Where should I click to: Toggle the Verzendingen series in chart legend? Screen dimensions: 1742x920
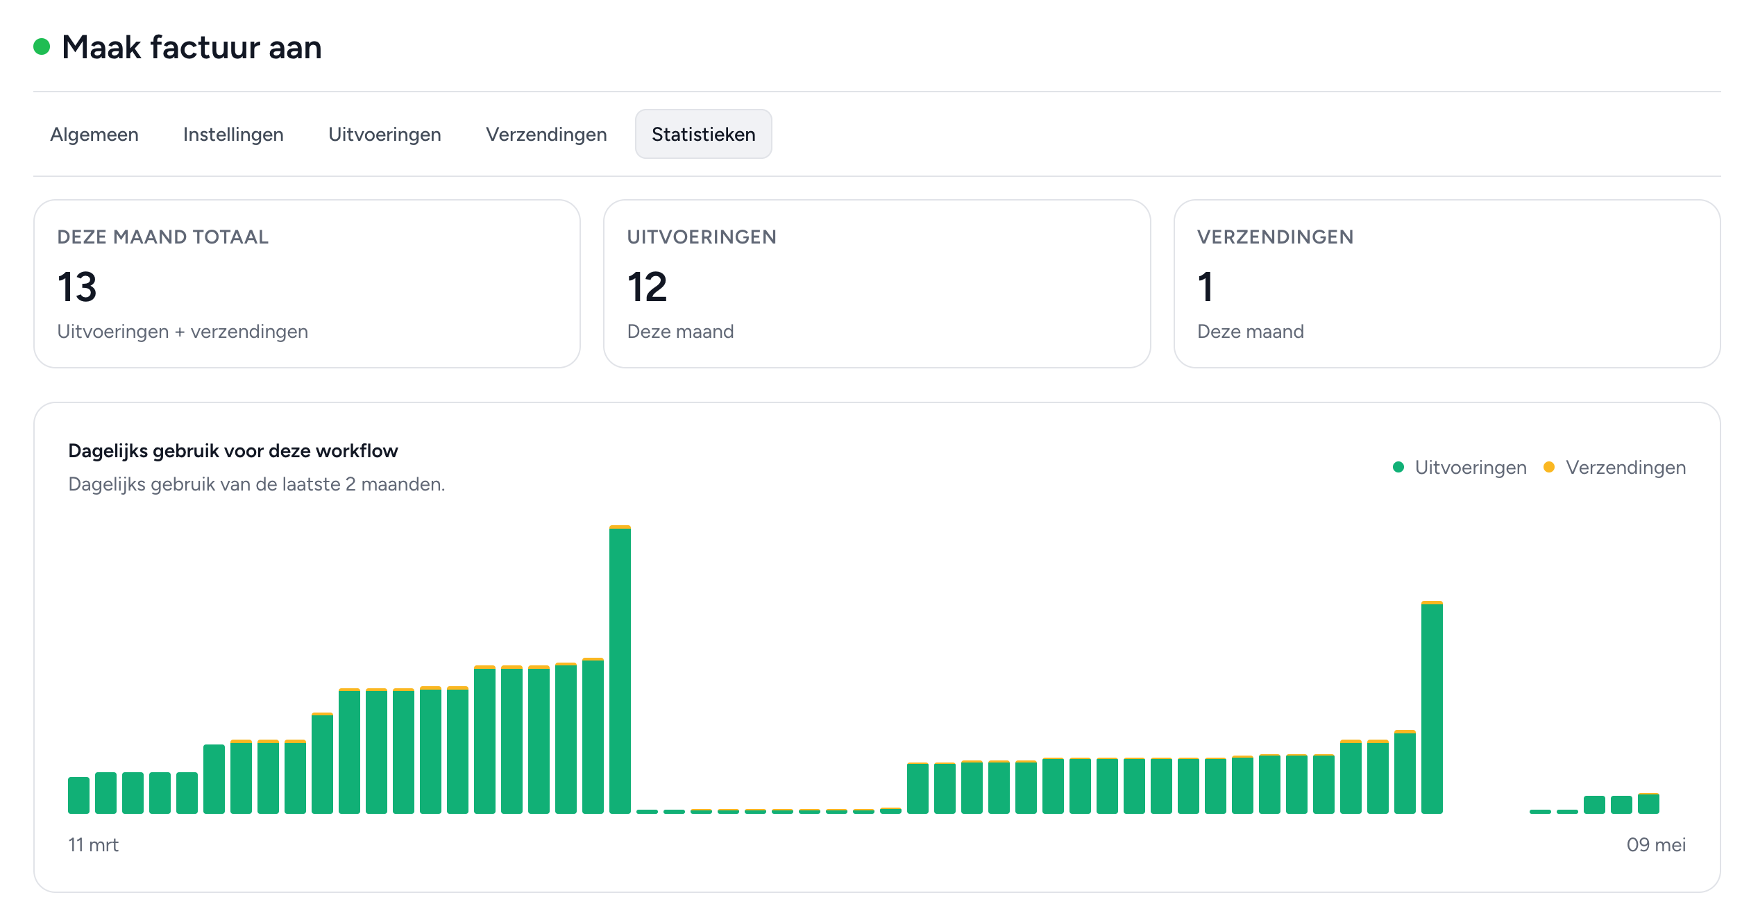pos(1615,467)
